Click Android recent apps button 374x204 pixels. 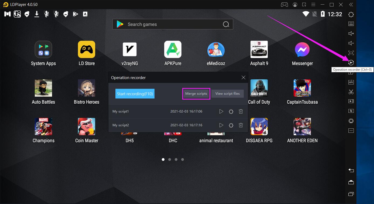[351, 194]
